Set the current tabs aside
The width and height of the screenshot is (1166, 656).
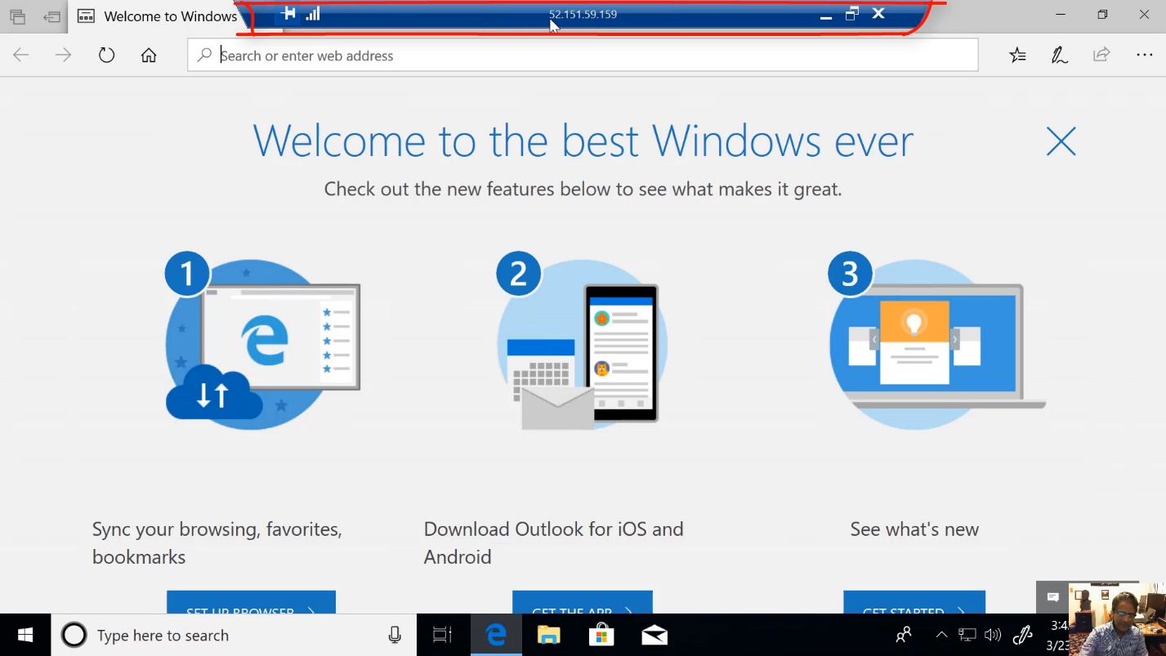[52, 16]
